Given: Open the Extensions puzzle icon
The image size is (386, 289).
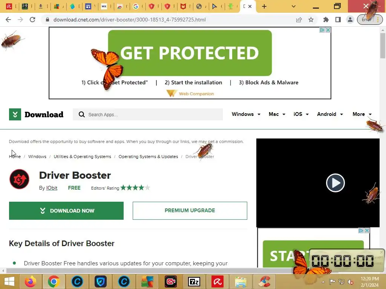Looking at the screenshot, I should pyautogui.click(x=326, y=20).
